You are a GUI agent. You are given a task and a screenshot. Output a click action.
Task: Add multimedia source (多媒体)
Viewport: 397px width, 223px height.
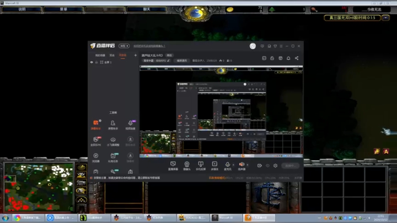[214, 166]
